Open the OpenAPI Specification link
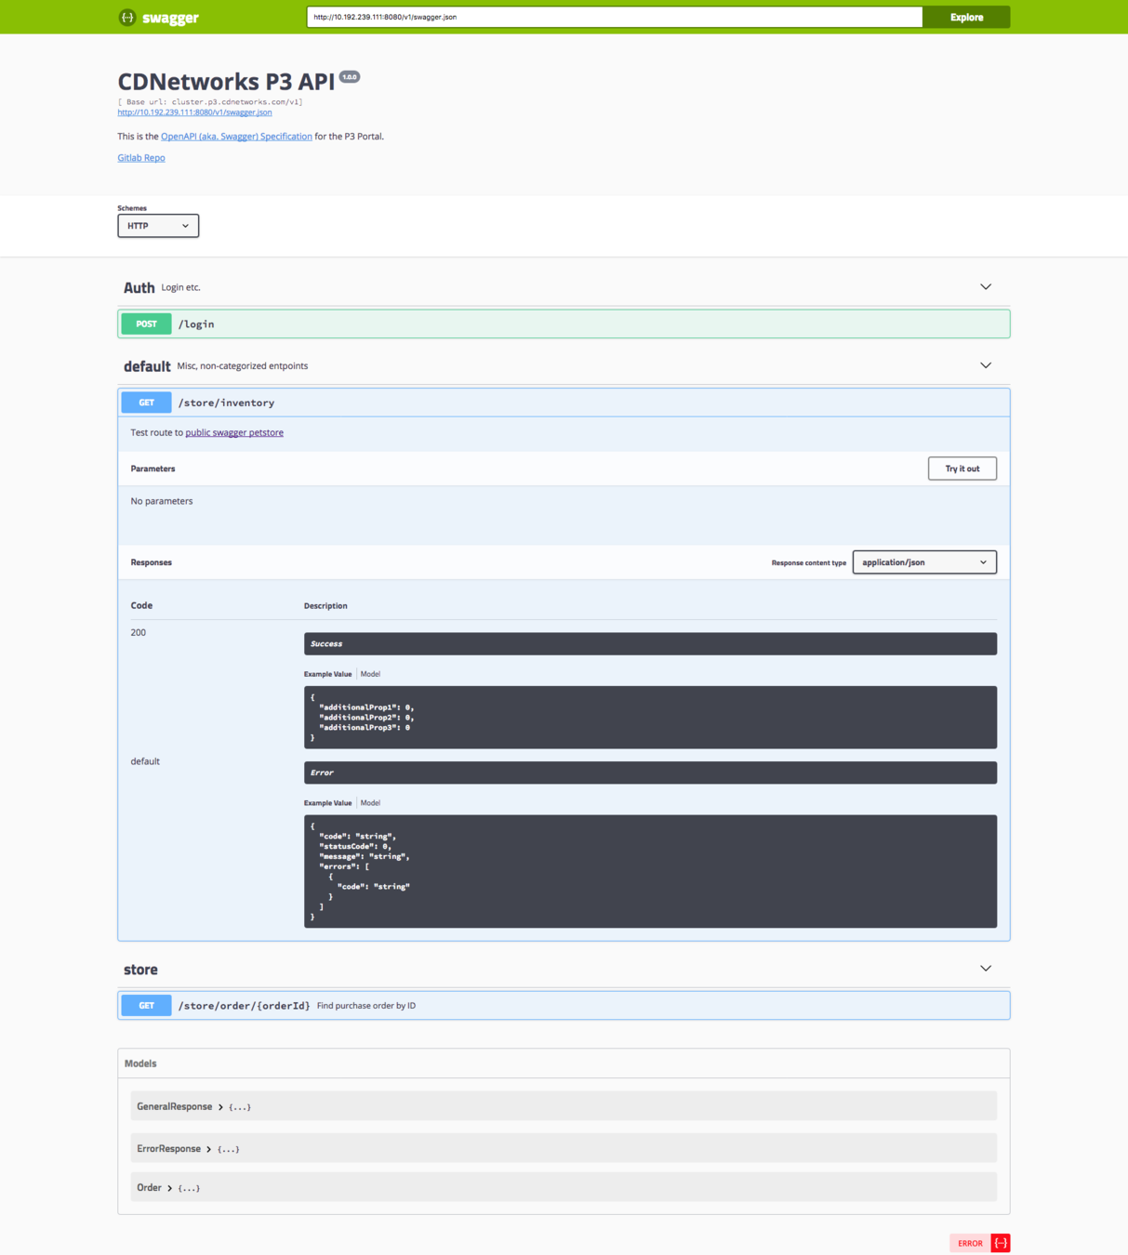The height and width of the screenshot is (1255, 1128). pyautogui.click(x=236, y=137)
